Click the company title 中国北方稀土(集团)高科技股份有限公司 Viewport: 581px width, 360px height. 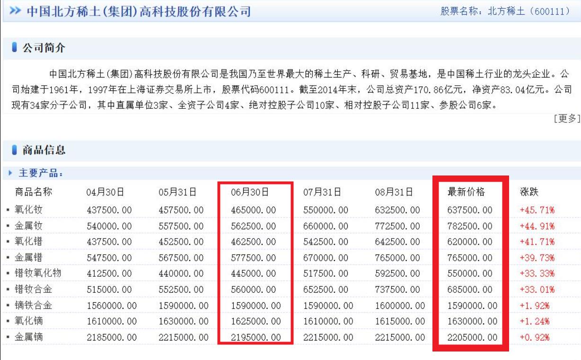click(139, 11)
